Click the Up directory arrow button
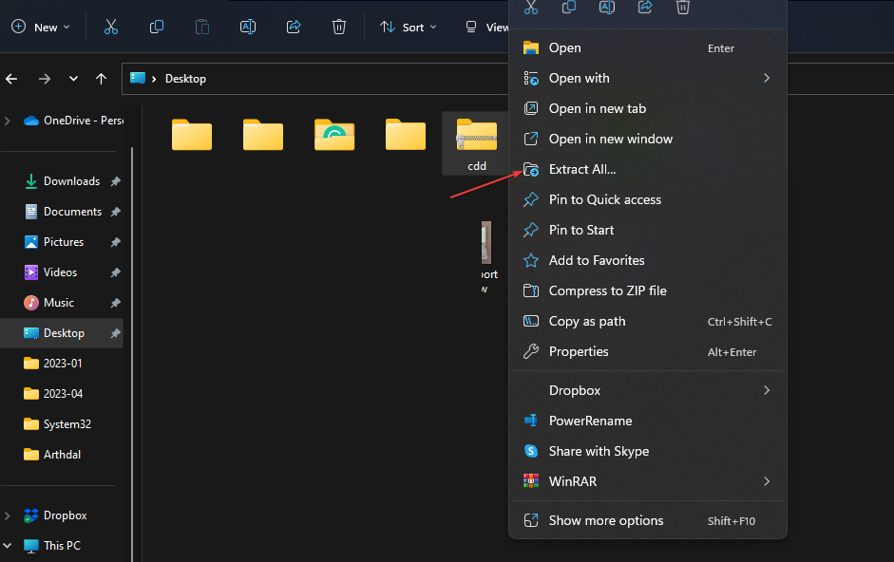Screen dimensions: 894x562 tap(102, 79)
